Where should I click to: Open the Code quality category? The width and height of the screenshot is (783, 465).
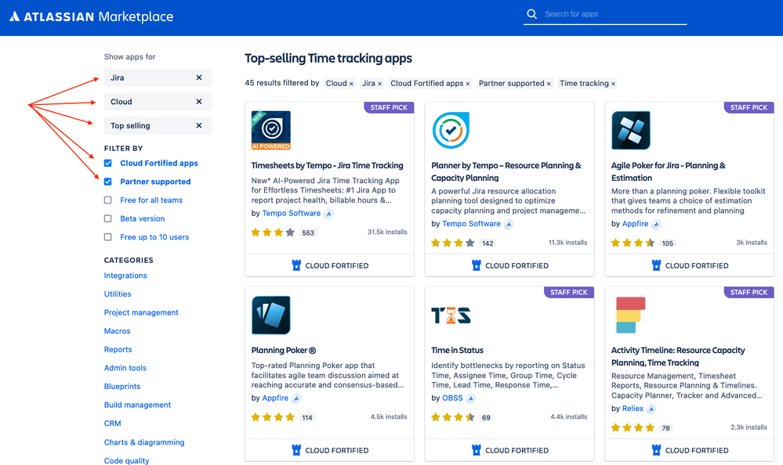click(126, 460)
